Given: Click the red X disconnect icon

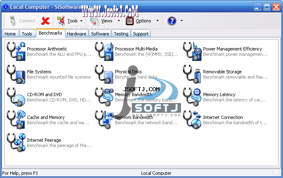Looking at the screenshot, I should [x=45, y=21].
